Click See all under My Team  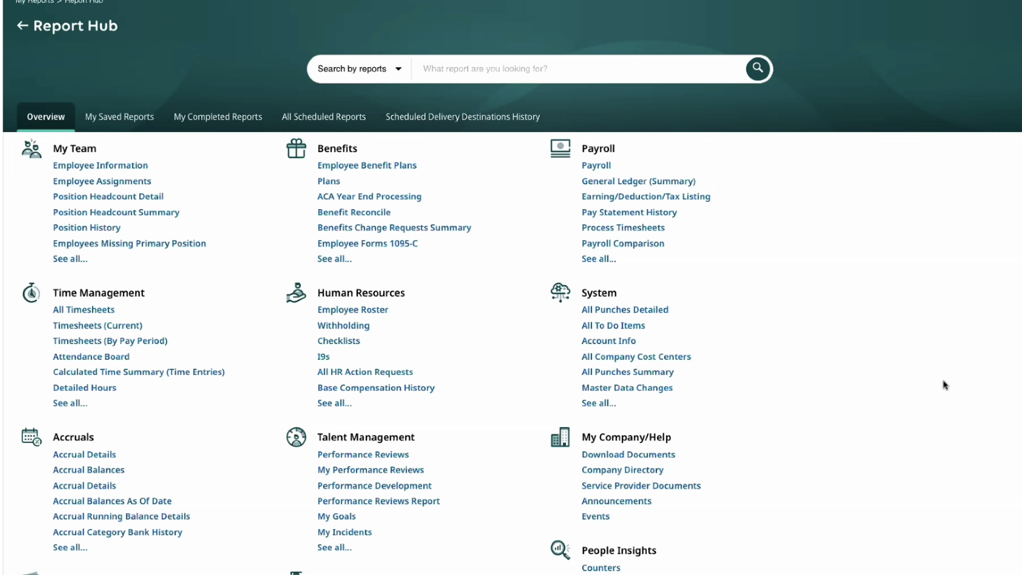pyautogui.click(x=70, y=259)
